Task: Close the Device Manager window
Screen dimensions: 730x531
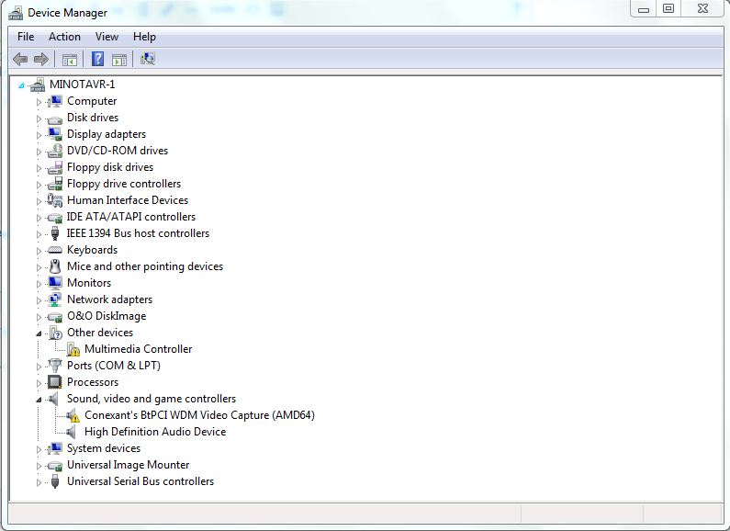Action: point(703,9)
